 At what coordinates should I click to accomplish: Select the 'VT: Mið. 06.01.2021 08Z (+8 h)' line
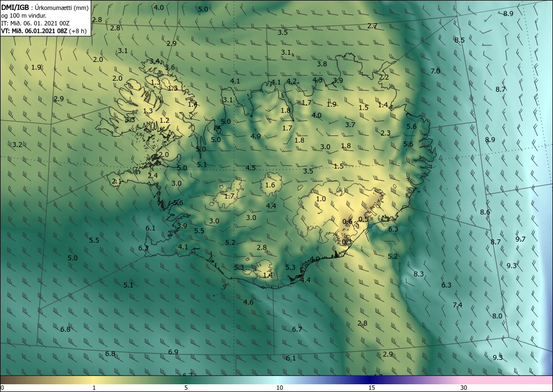[x=43, y=30]
